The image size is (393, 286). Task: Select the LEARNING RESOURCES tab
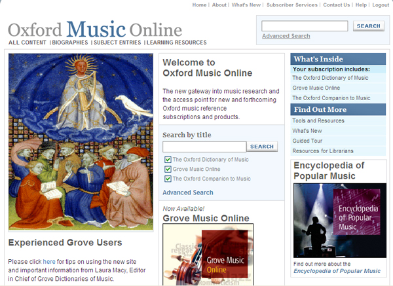pos(177,43)
